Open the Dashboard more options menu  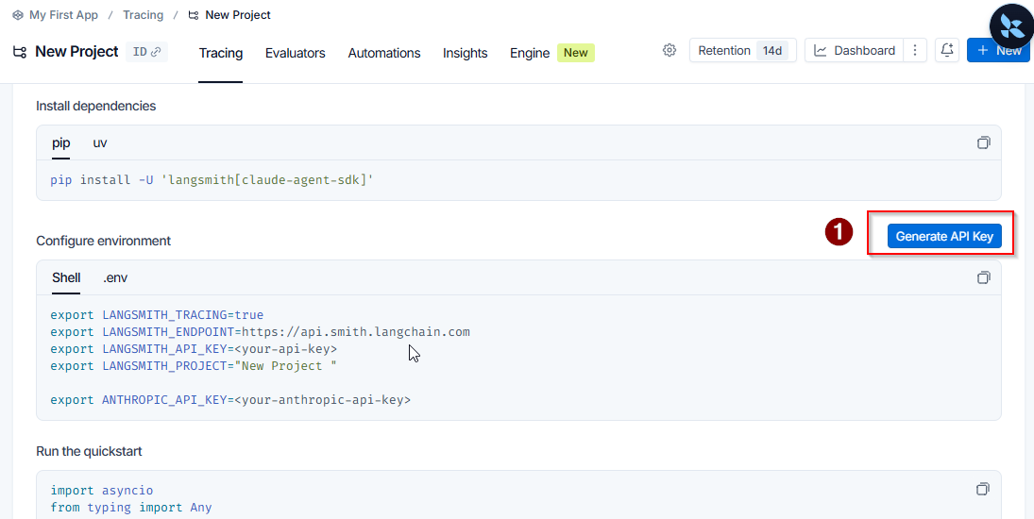click(915, 50)
